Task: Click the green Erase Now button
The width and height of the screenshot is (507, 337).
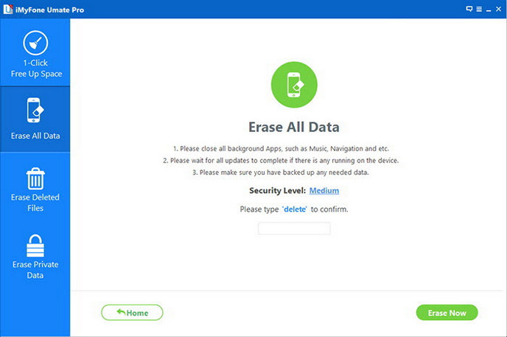Action: point(447,313)
